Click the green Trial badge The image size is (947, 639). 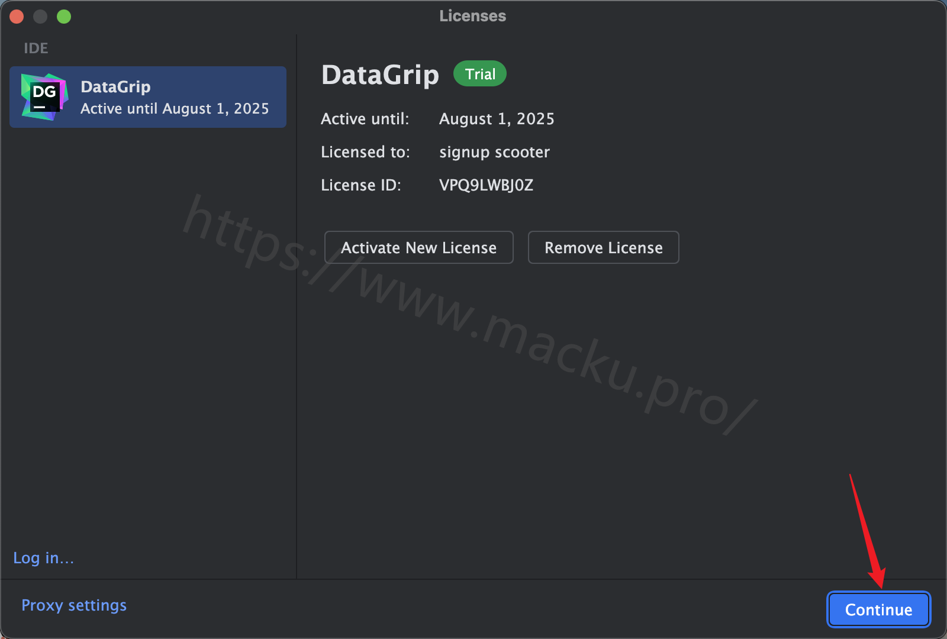pos(480,74)
